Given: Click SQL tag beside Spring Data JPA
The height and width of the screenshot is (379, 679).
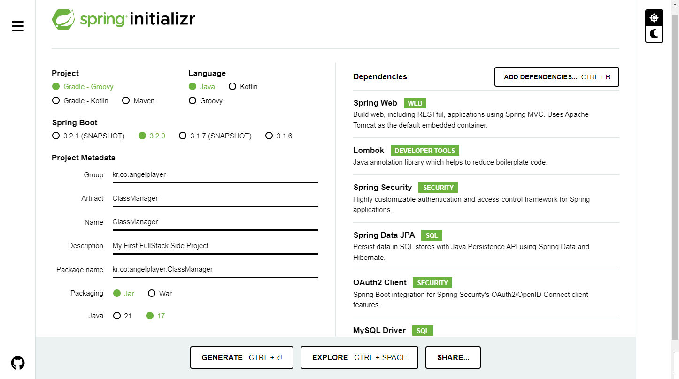Looking at the screenshot, I should [x=432, y=235].
